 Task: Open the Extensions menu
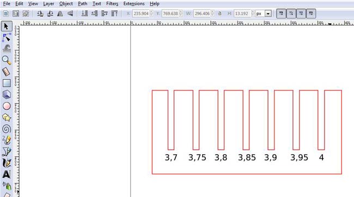[x=134, y=4]
